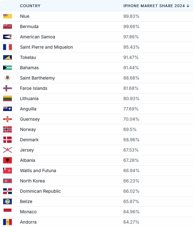Click the Dominican Republic flag icon
This screenshot has width=193, height=227.
(7, 191)
